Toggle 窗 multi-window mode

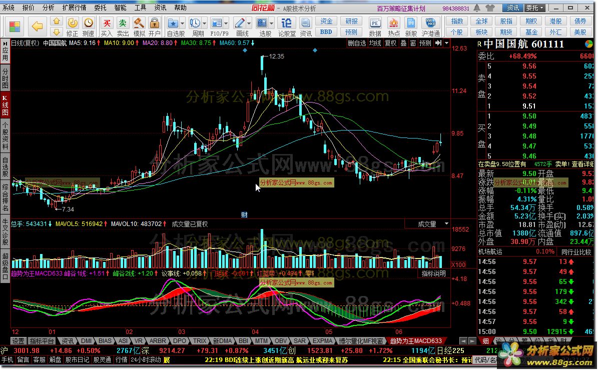(x=413, y=43)
